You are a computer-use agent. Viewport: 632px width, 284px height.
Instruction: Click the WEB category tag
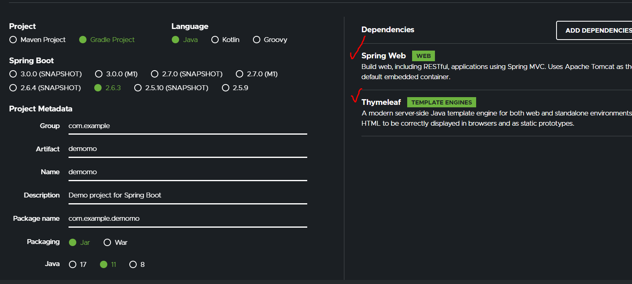[x=424, y=56]
